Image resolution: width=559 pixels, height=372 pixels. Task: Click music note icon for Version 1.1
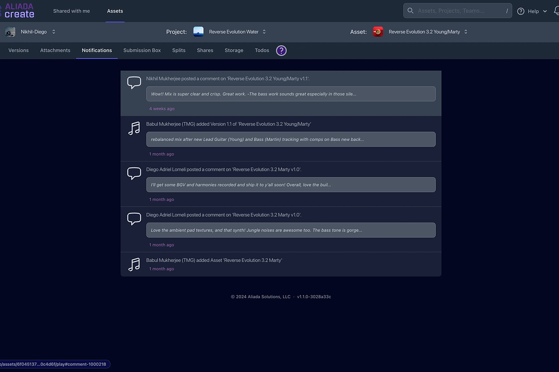(134, 128)
